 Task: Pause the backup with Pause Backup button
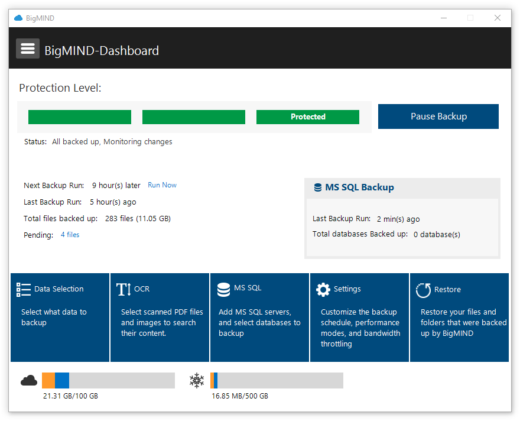[438, 116]
